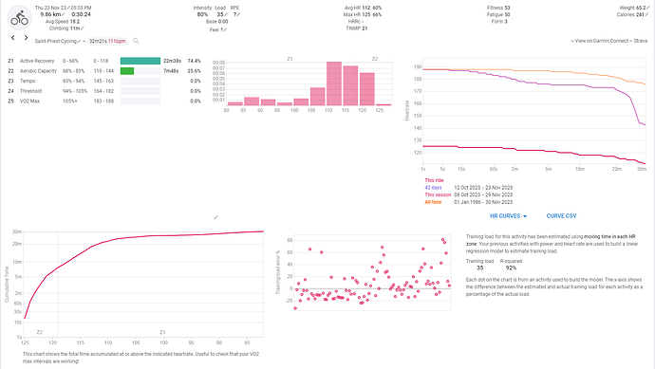Set RPE via the question mark pencil
This screenshot has width=655, height=369.
point(236,14)
